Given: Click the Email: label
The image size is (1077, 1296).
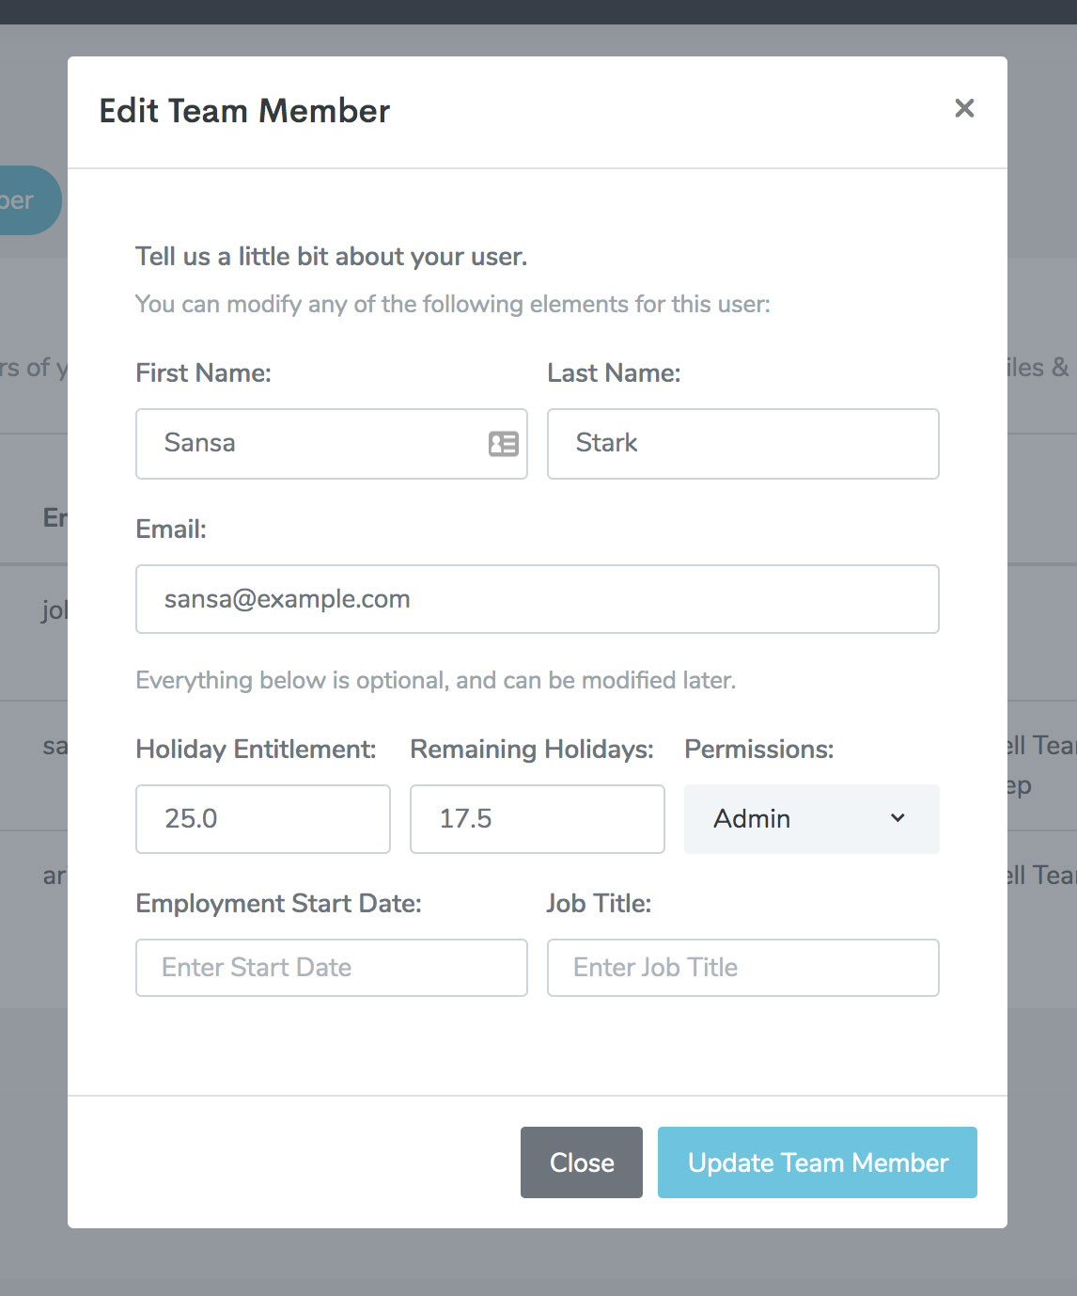Looking at the screenshot, I should 171,529.
